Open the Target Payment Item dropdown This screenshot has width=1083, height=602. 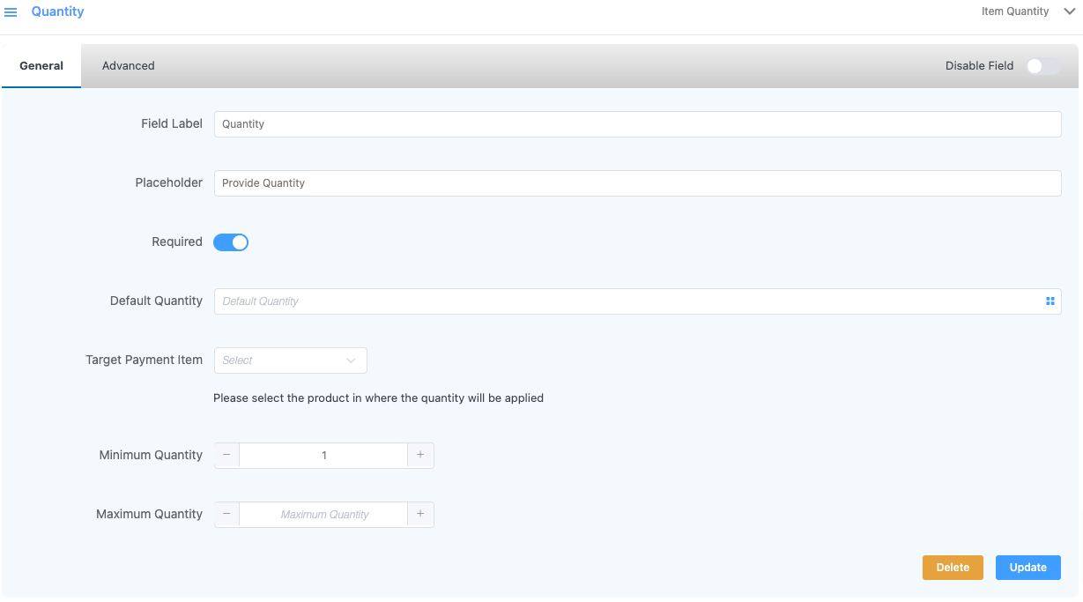click(x=291, y=360)
